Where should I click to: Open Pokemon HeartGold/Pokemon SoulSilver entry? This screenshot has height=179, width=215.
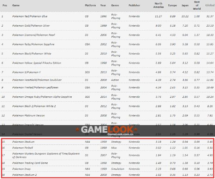37,80
